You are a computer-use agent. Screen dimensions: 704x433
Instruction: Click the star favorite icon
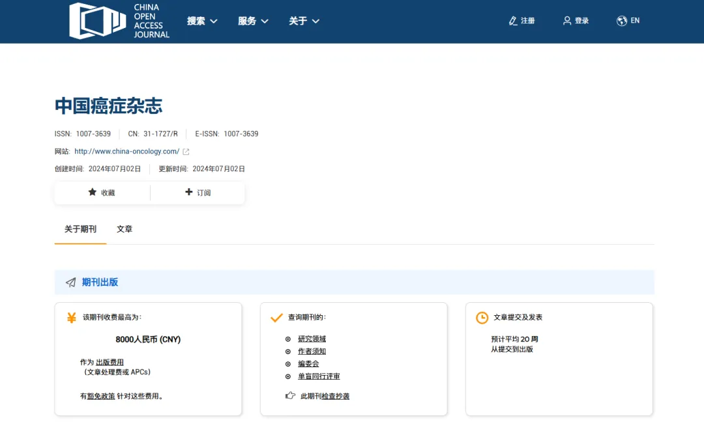(x=92, y=192)
